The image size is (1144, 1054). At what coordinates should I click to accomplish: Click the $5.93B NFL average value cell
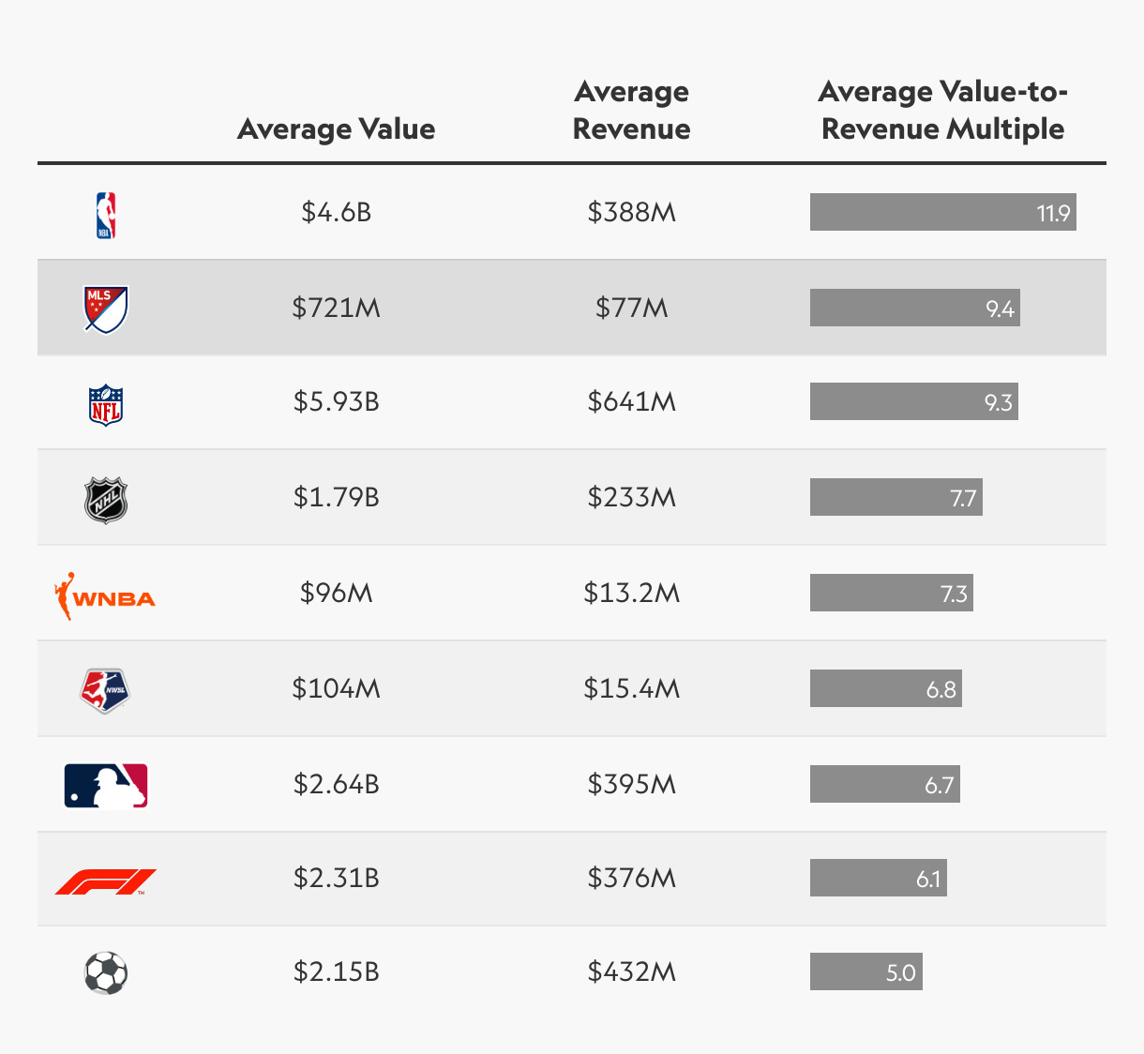click(336, 401)
